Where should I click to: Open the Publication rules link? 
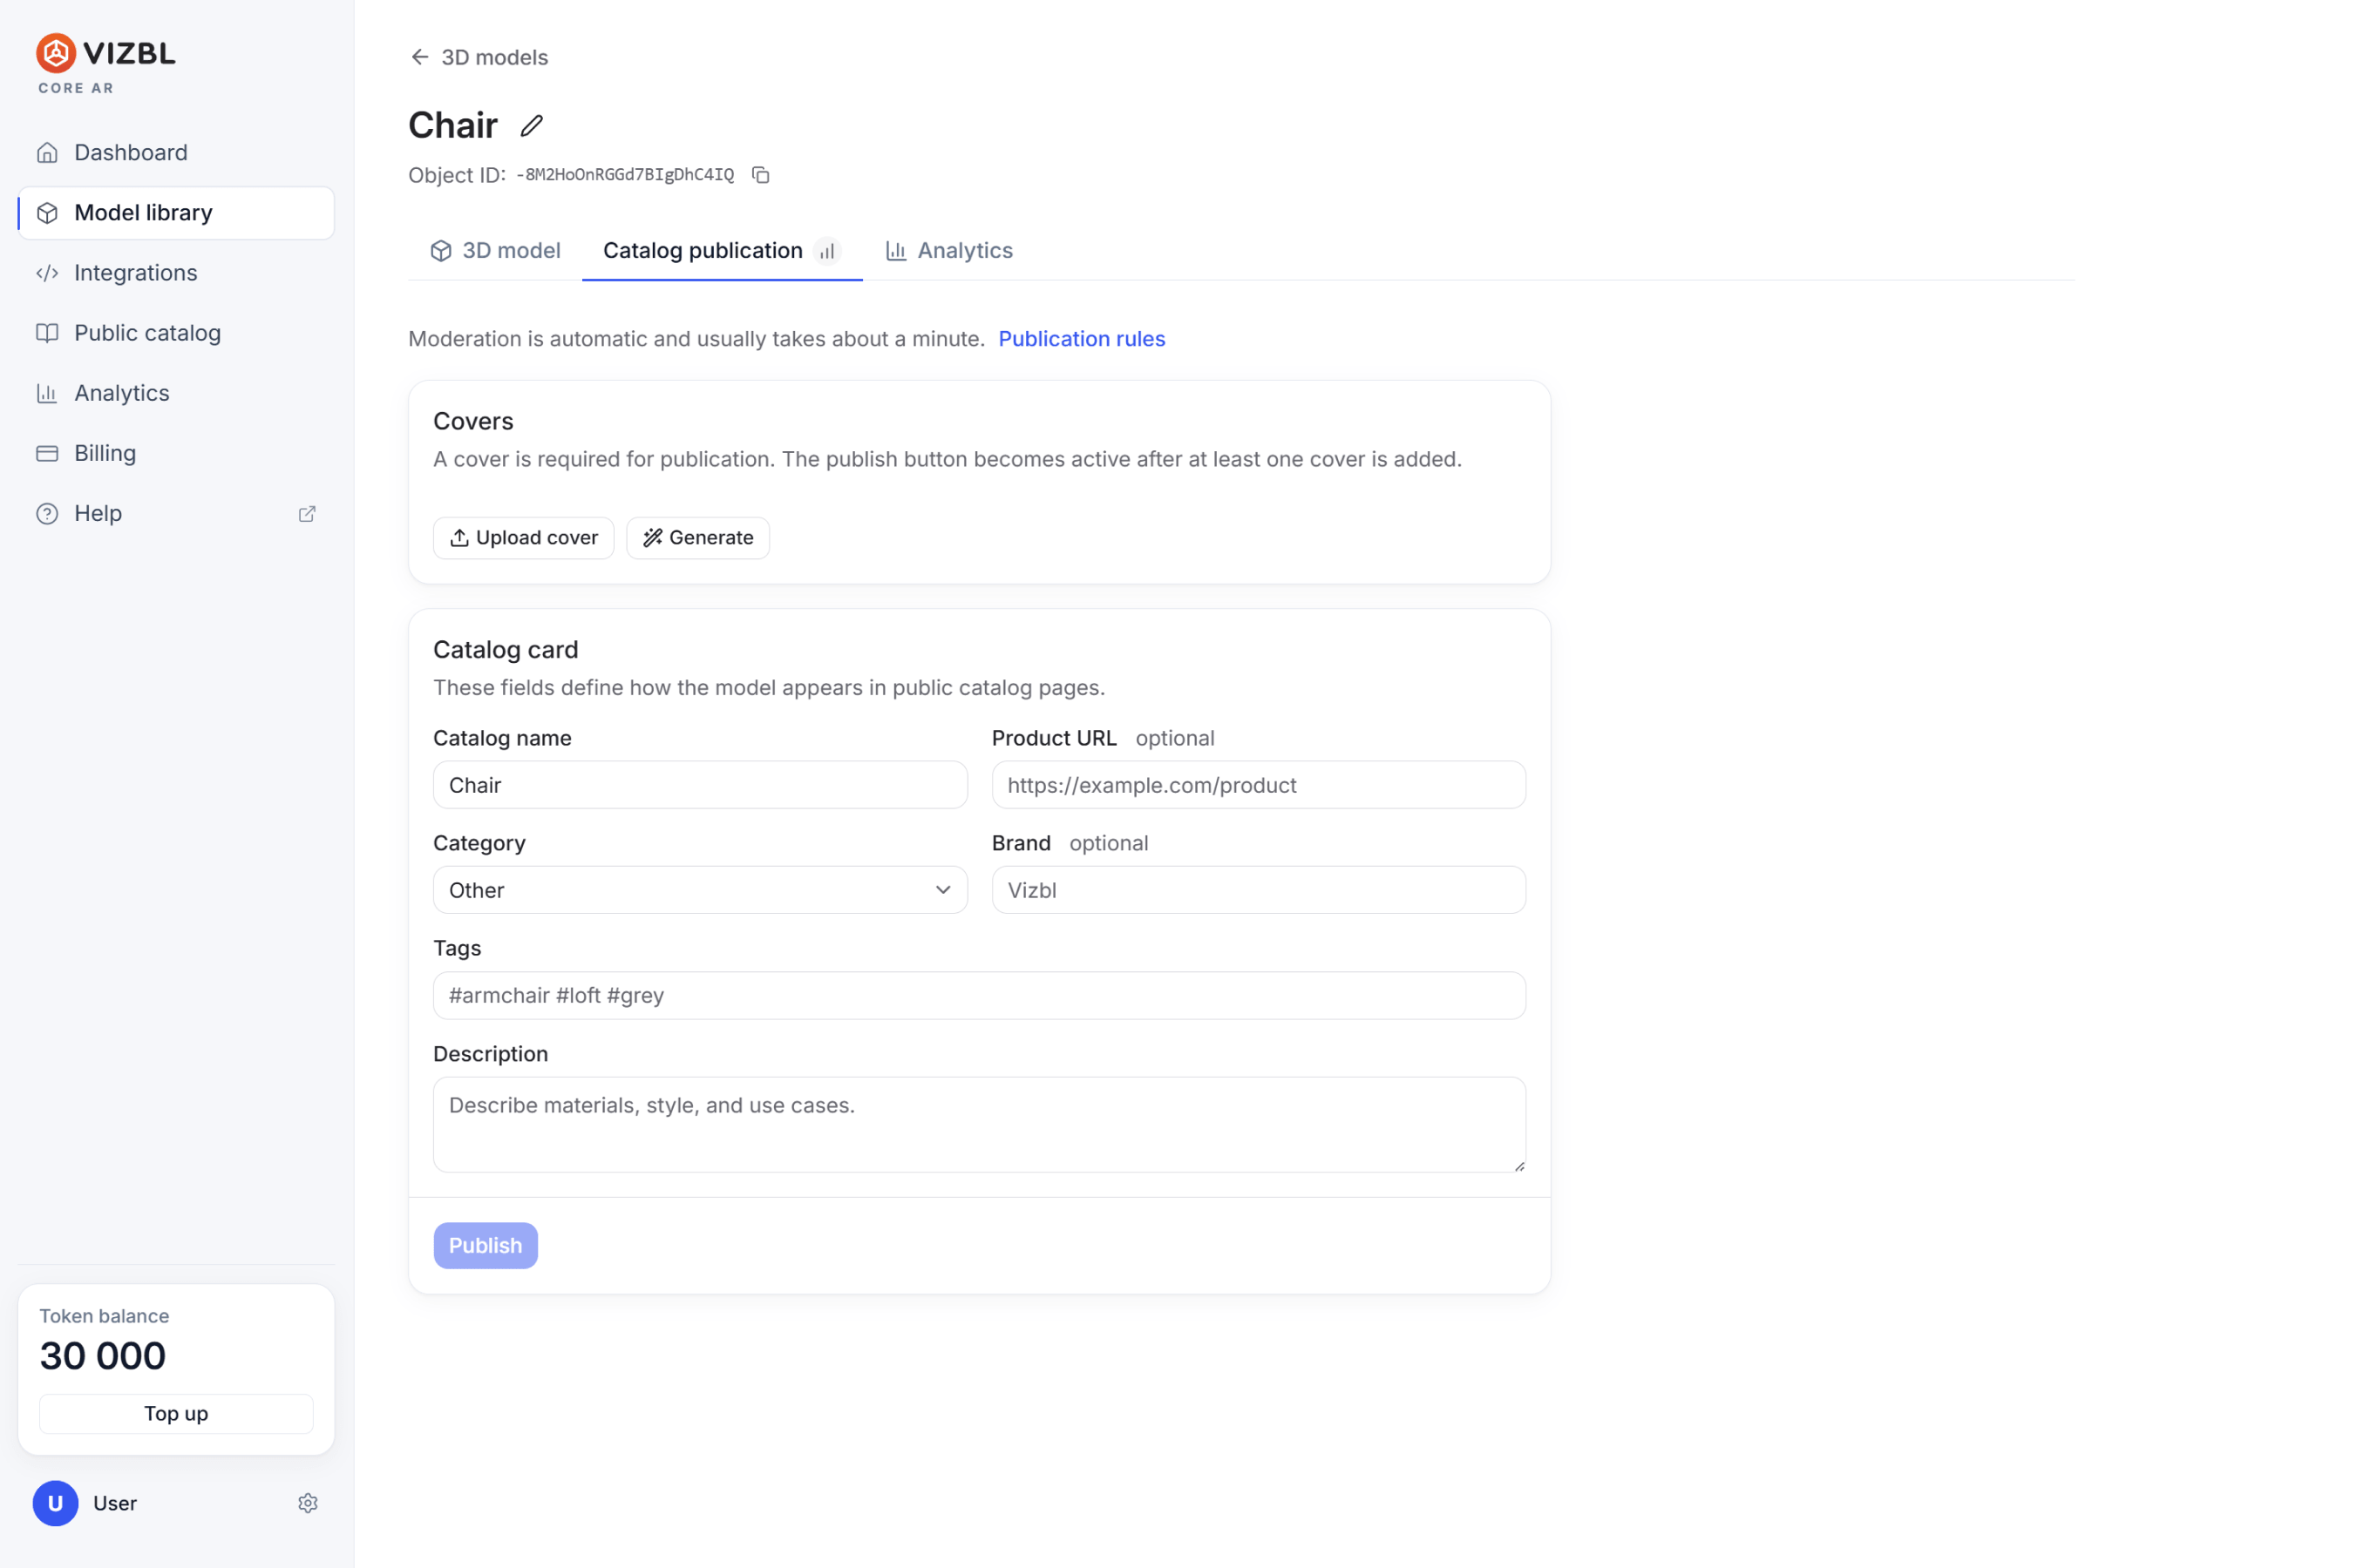tap(1082, 339)
